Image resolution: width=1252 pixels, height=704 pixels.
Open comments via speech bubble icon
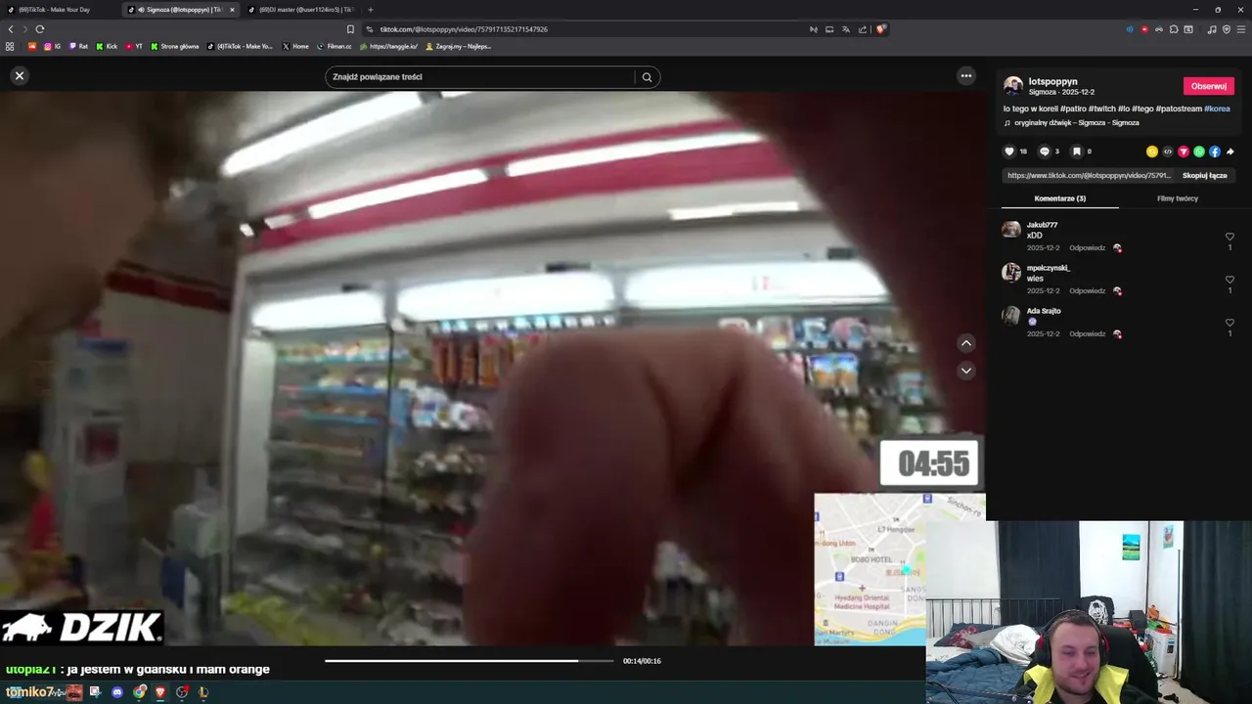(x=1044, y=152)
